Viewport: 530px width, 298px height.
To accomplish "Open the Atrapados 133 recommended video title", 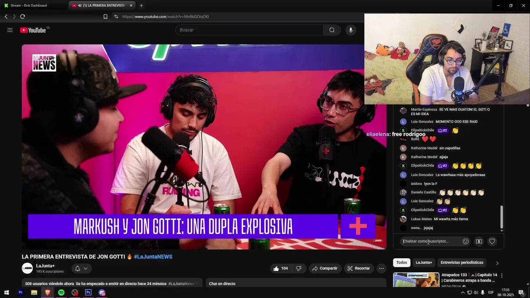I will 469,278.
